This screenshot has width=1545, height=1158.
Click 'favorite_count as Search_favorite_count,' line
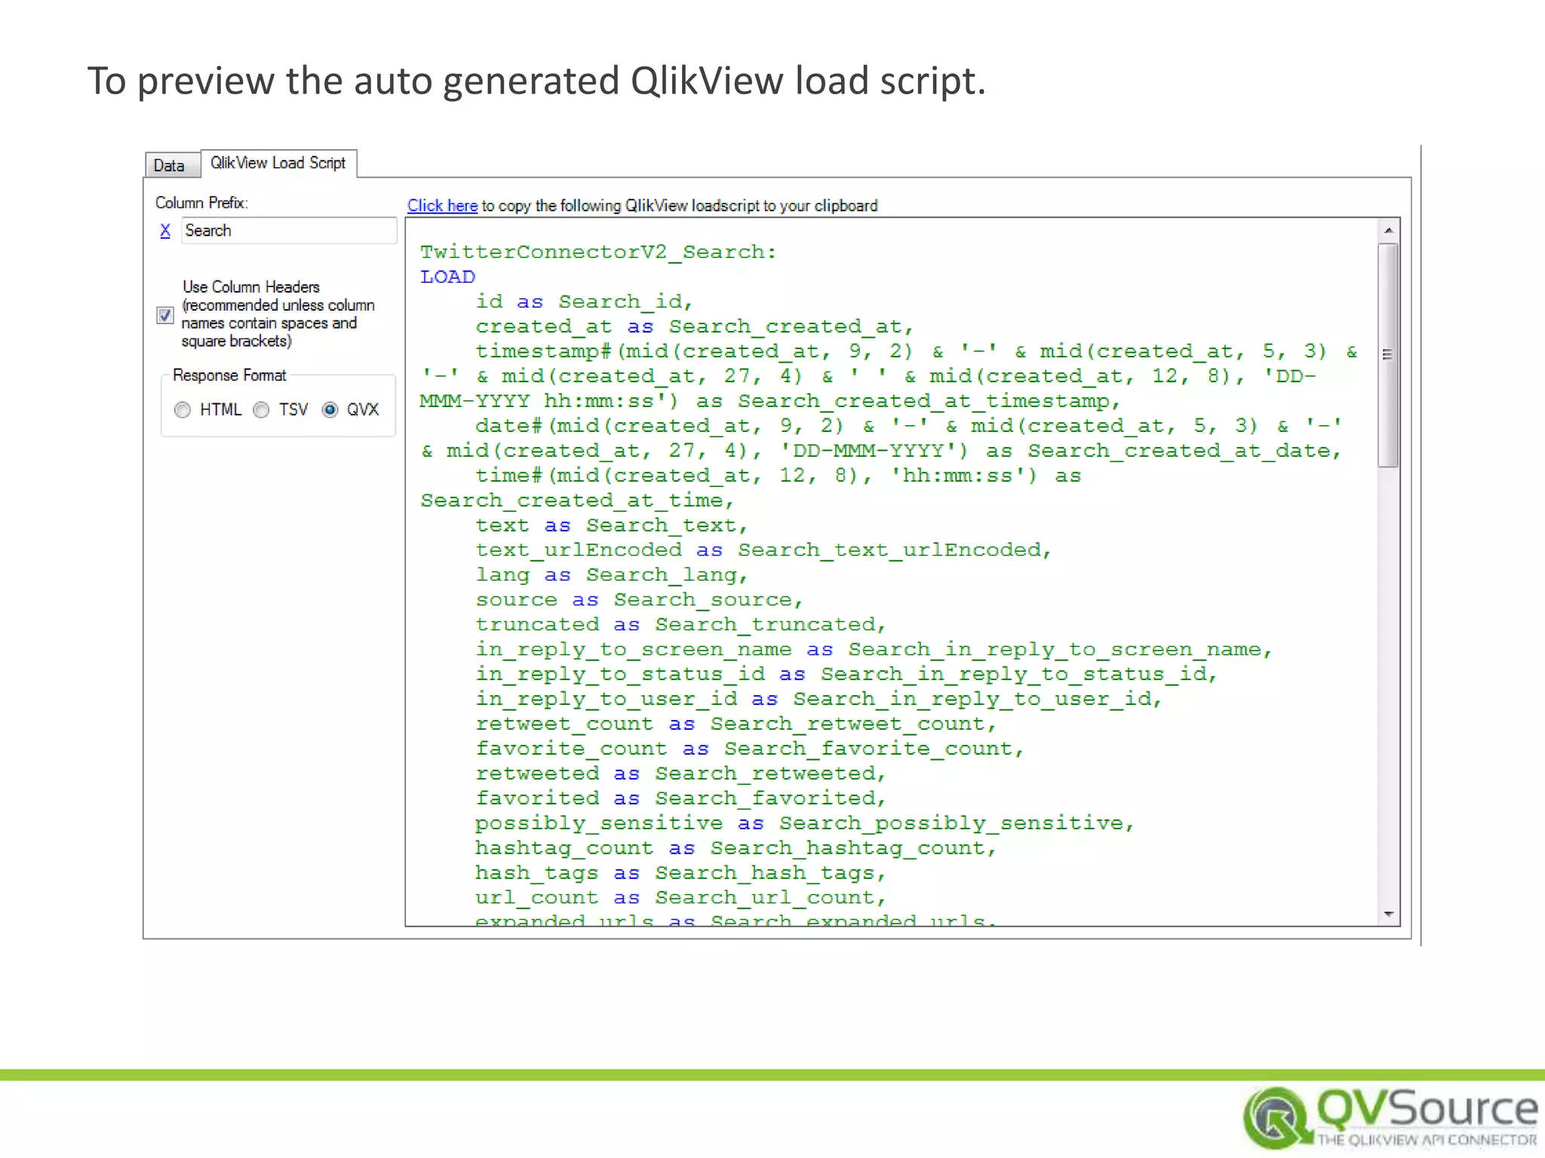click(x=749, y=749)
